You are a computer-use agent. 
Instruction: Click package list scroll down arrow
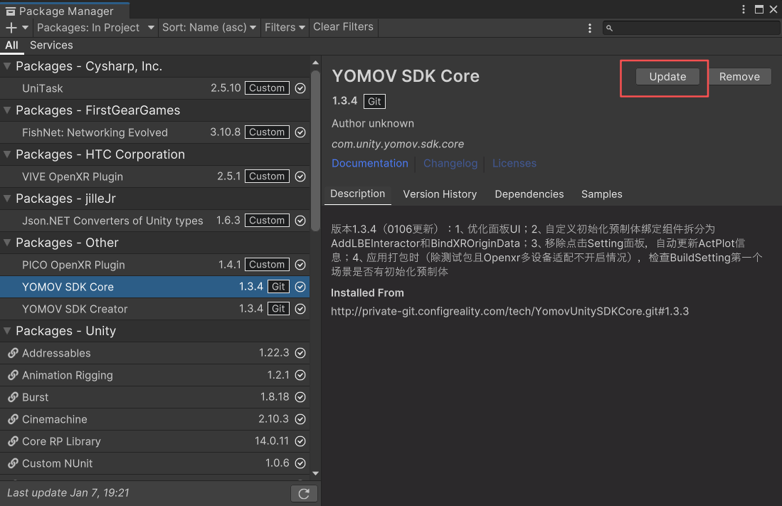315,473
